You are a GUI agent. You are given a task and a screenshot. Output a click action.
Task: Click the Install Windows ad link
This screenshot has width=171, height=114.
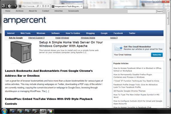(x=62, y=38)
